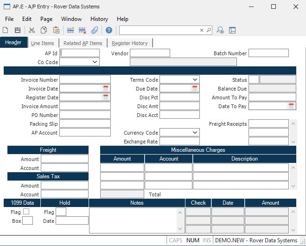Click the Paste clipboard icon

tap(56, 30)
